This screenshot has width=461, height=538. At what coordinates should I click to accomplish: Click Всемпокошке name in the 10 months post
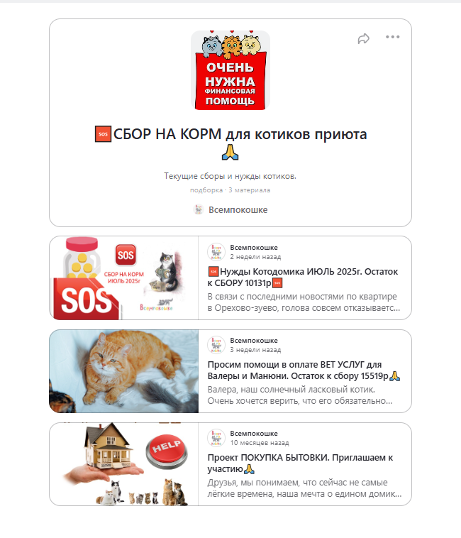tap(254, 434)
